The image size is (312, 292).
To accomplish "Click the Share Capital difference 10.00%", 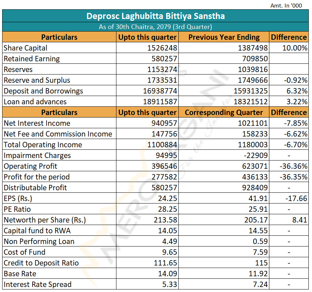I will click(295, 48).
